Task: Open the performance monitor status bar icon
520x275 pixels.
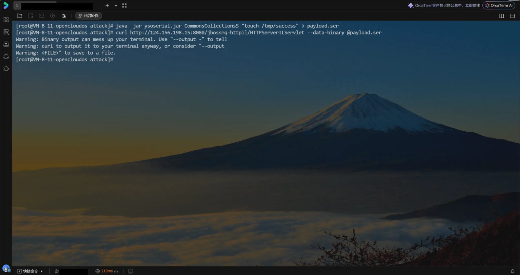Action: pos(131,271)
